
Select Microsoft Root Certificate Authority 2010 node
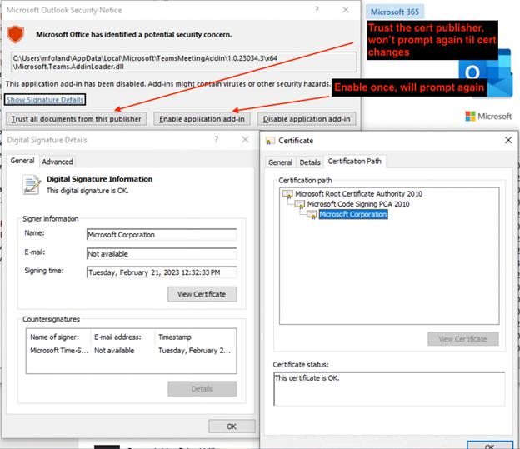coord(358,193)
